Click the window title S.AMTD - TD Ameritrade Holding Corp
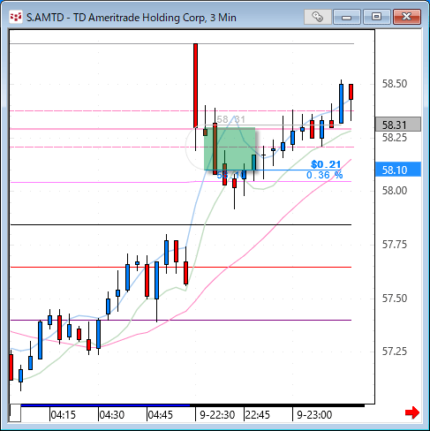430x431 pixels. 131,18
